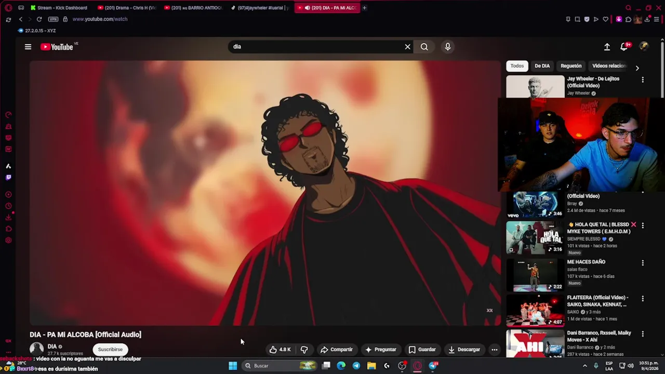Open the ad blocker shield icon
Screen dimensions: 665x374
click(x=587, y=19)
